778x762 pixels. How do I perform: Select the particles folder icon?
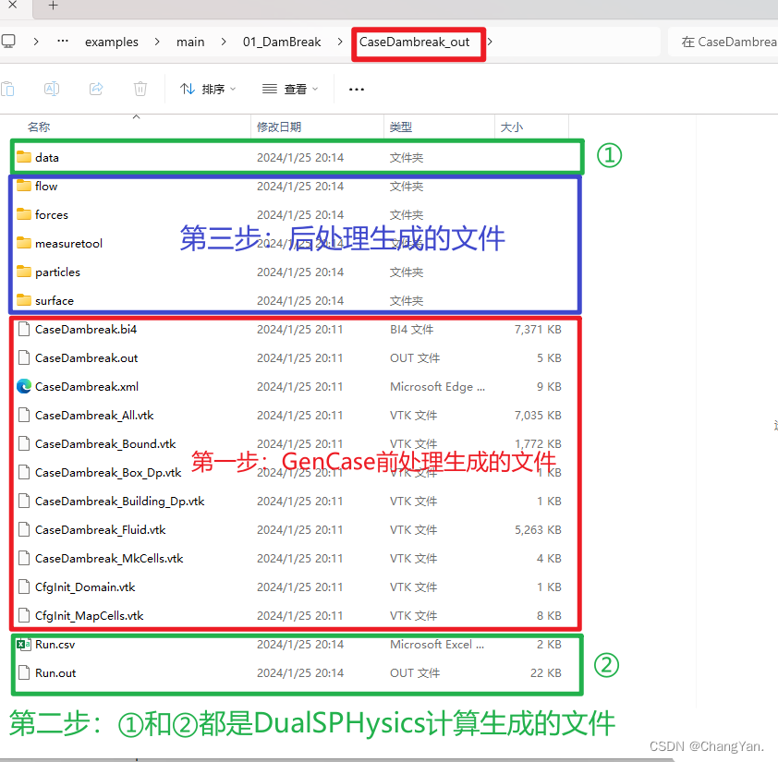click(24, 272)
